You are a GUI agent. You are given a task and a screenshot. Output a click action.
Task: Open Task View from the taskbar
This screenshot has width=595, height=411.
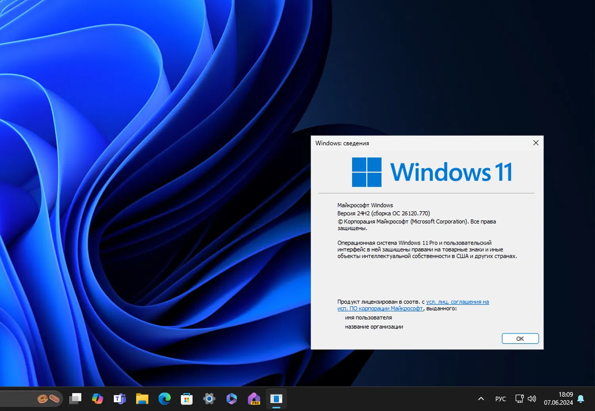coord(75,399)
